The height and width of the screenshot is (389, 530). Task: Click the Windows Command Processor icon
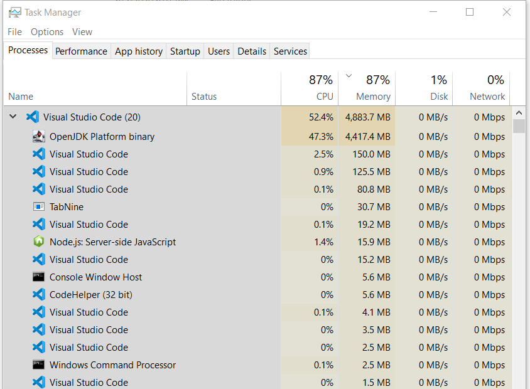pyautogui.click(x=39, y=365)
